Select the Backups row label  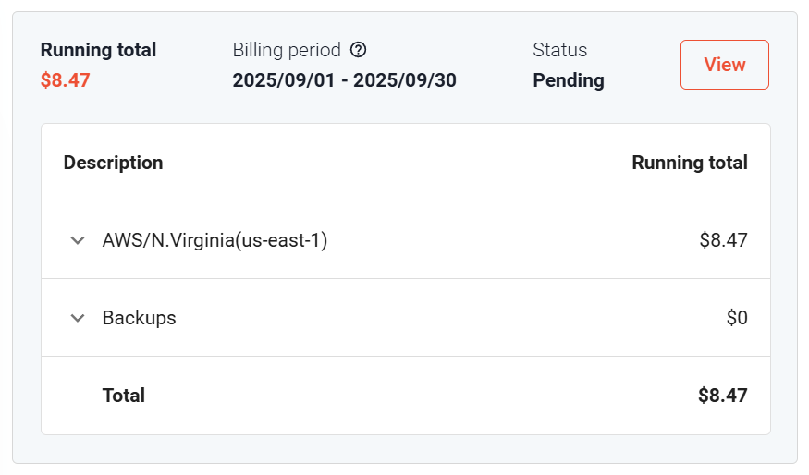pos(139,318)
